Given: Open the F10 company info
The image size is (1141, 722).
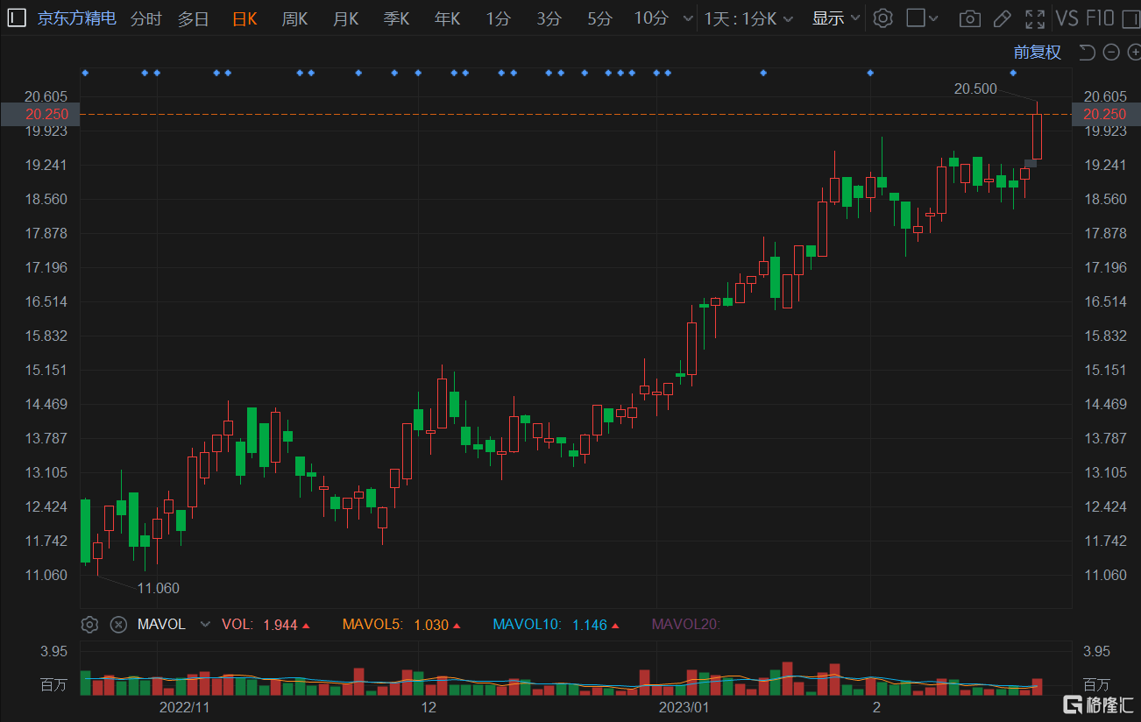Looking at the screenshot, I should click(1099, 18).
